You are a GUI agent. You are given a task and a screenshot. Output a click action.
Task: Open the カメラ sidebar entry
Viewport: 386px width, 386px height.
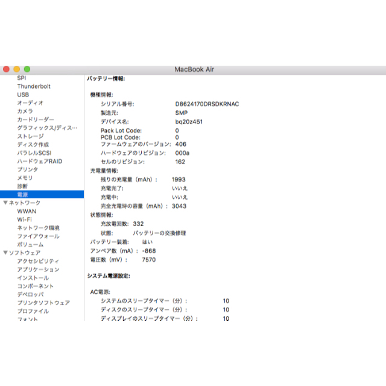(x=25, y=111)
